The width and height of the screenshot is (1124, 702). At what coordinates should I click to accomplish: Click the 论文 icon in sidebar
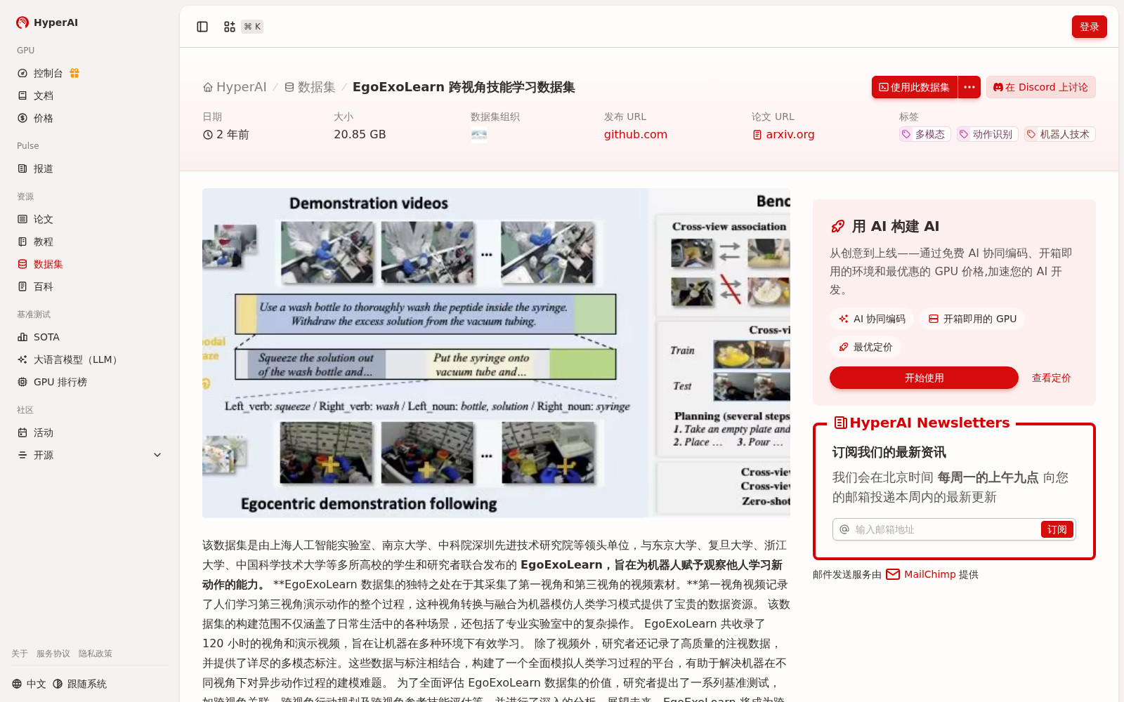[22, 219]
